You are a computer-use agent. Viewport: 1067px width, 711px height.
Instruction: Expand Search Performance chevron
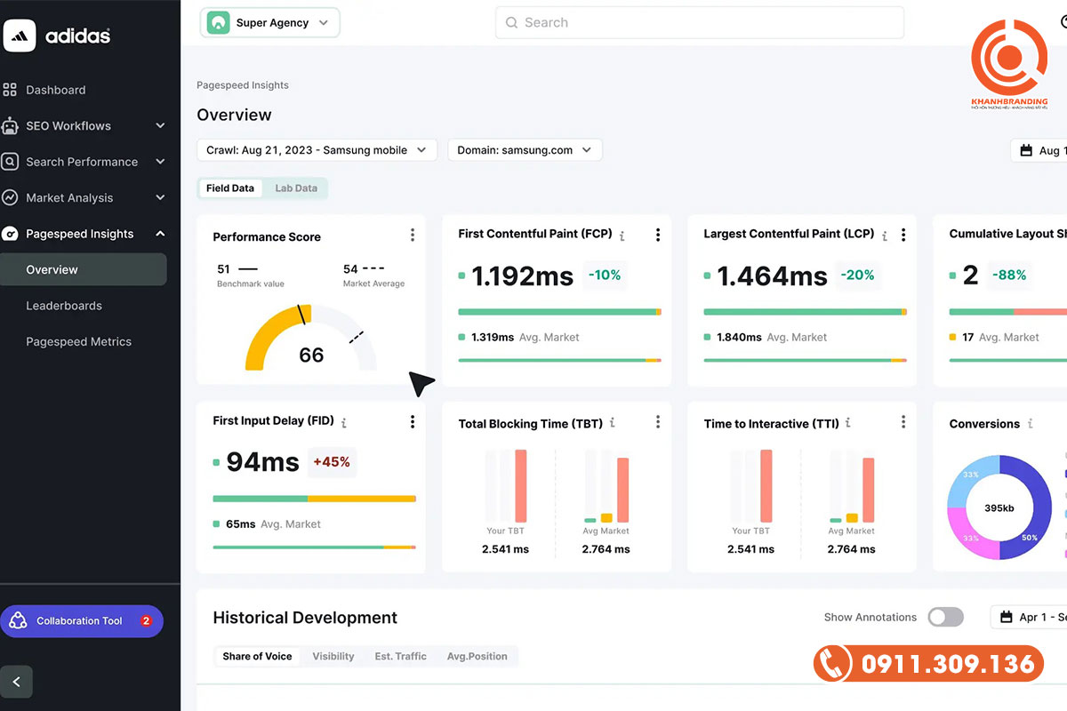pos(160,162)
